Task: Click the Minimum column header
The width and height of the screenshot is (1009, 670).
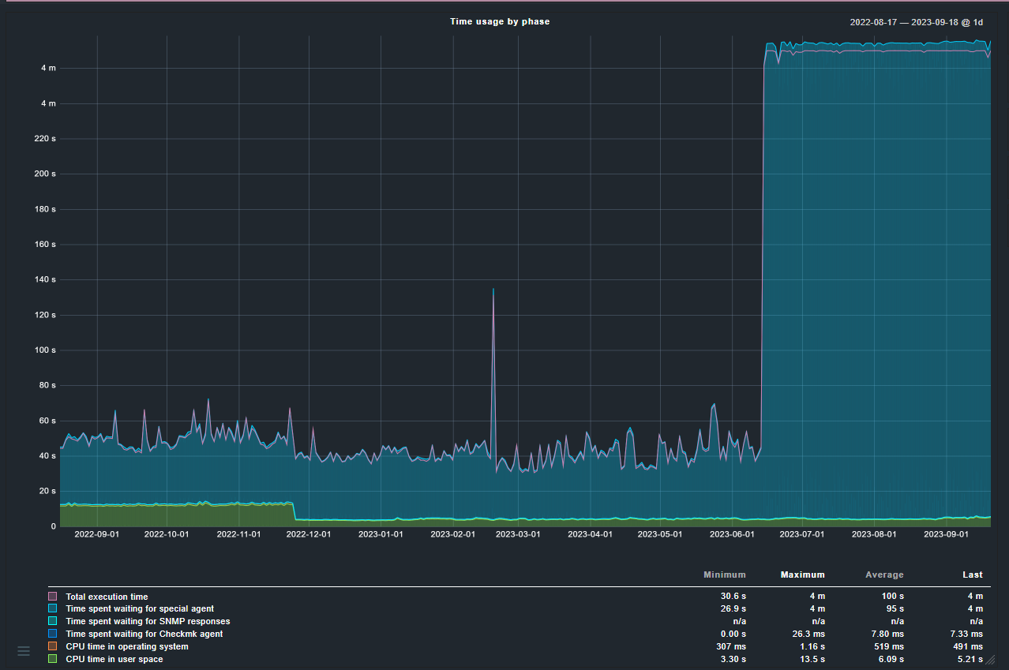Action: click(724, 575)
